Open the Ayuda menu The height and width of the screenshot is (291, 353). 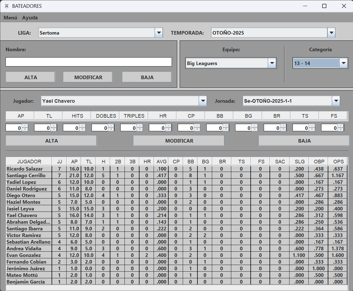click(x=30, y=18)
